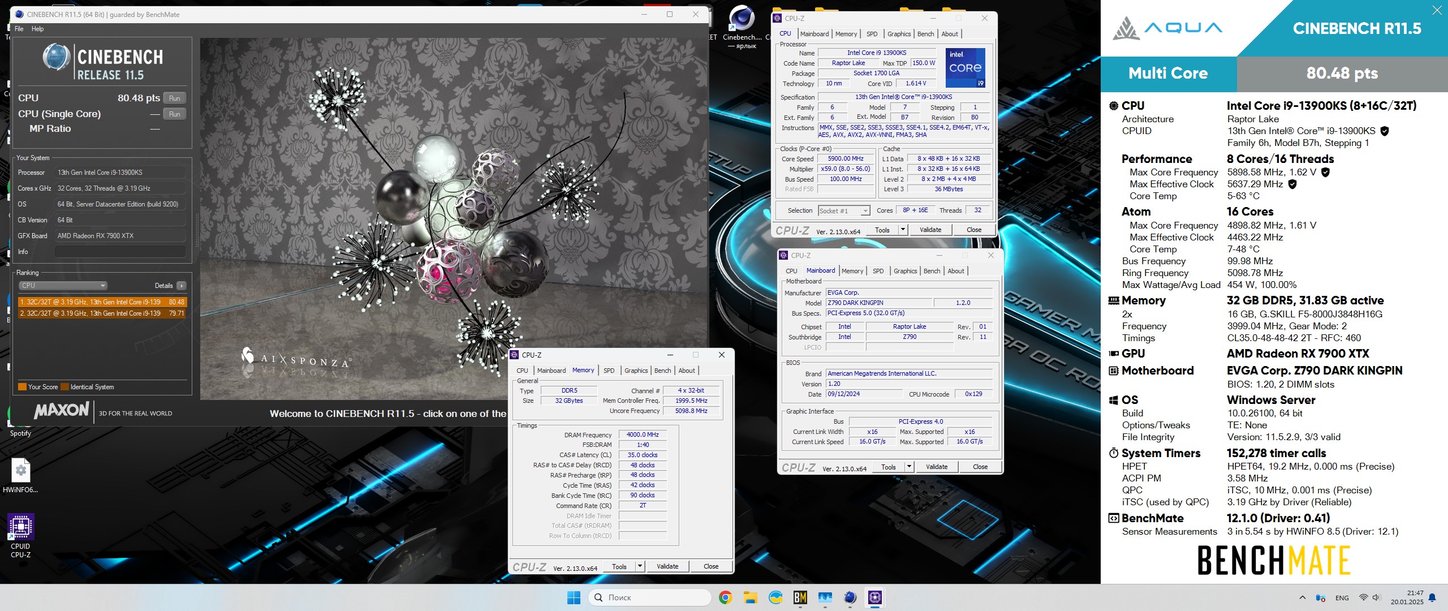Switch to Cinebench from the taskbar
Image resolution: width=1448 pixels, height=611 pixels.
click(x=850, y=597)
